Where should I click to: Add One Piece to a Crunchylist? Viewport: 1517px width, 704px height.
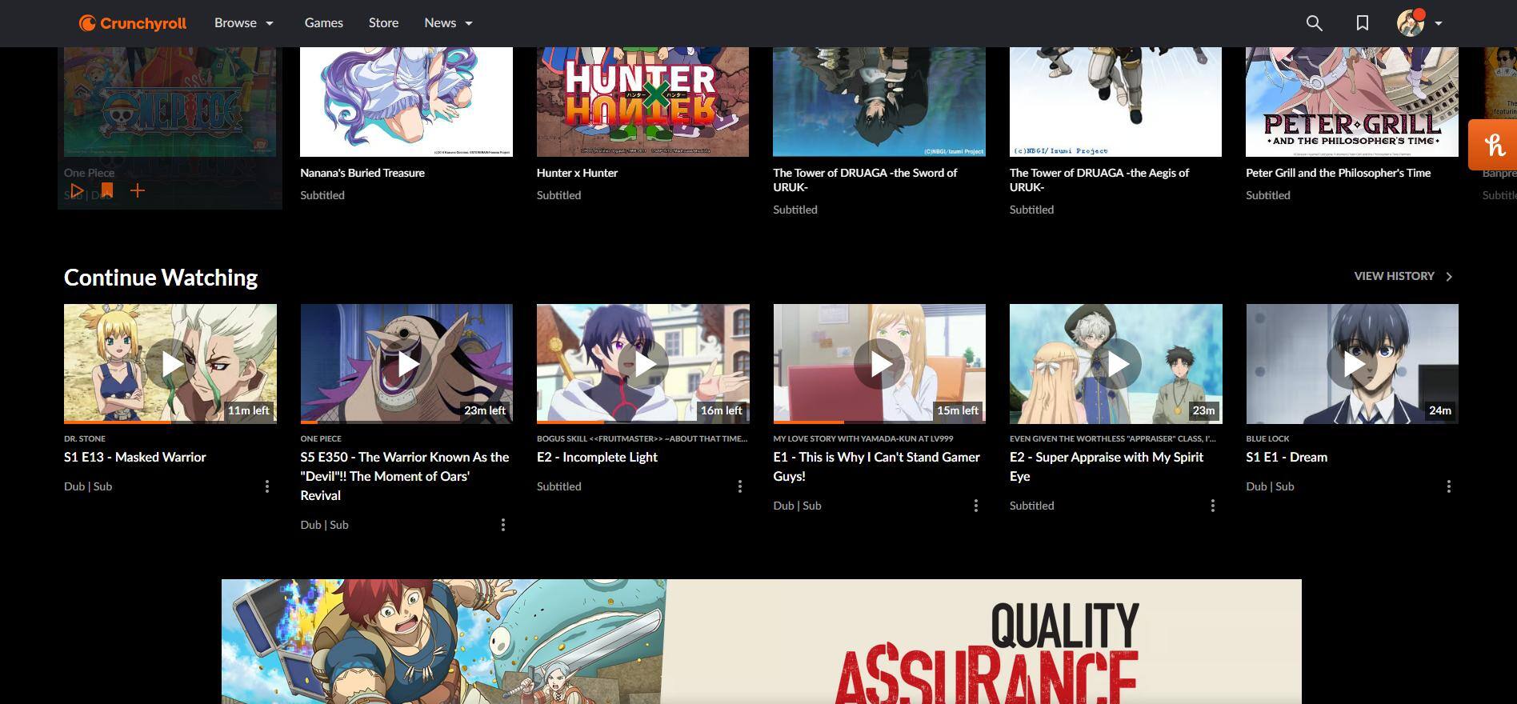tap(138, 191)
